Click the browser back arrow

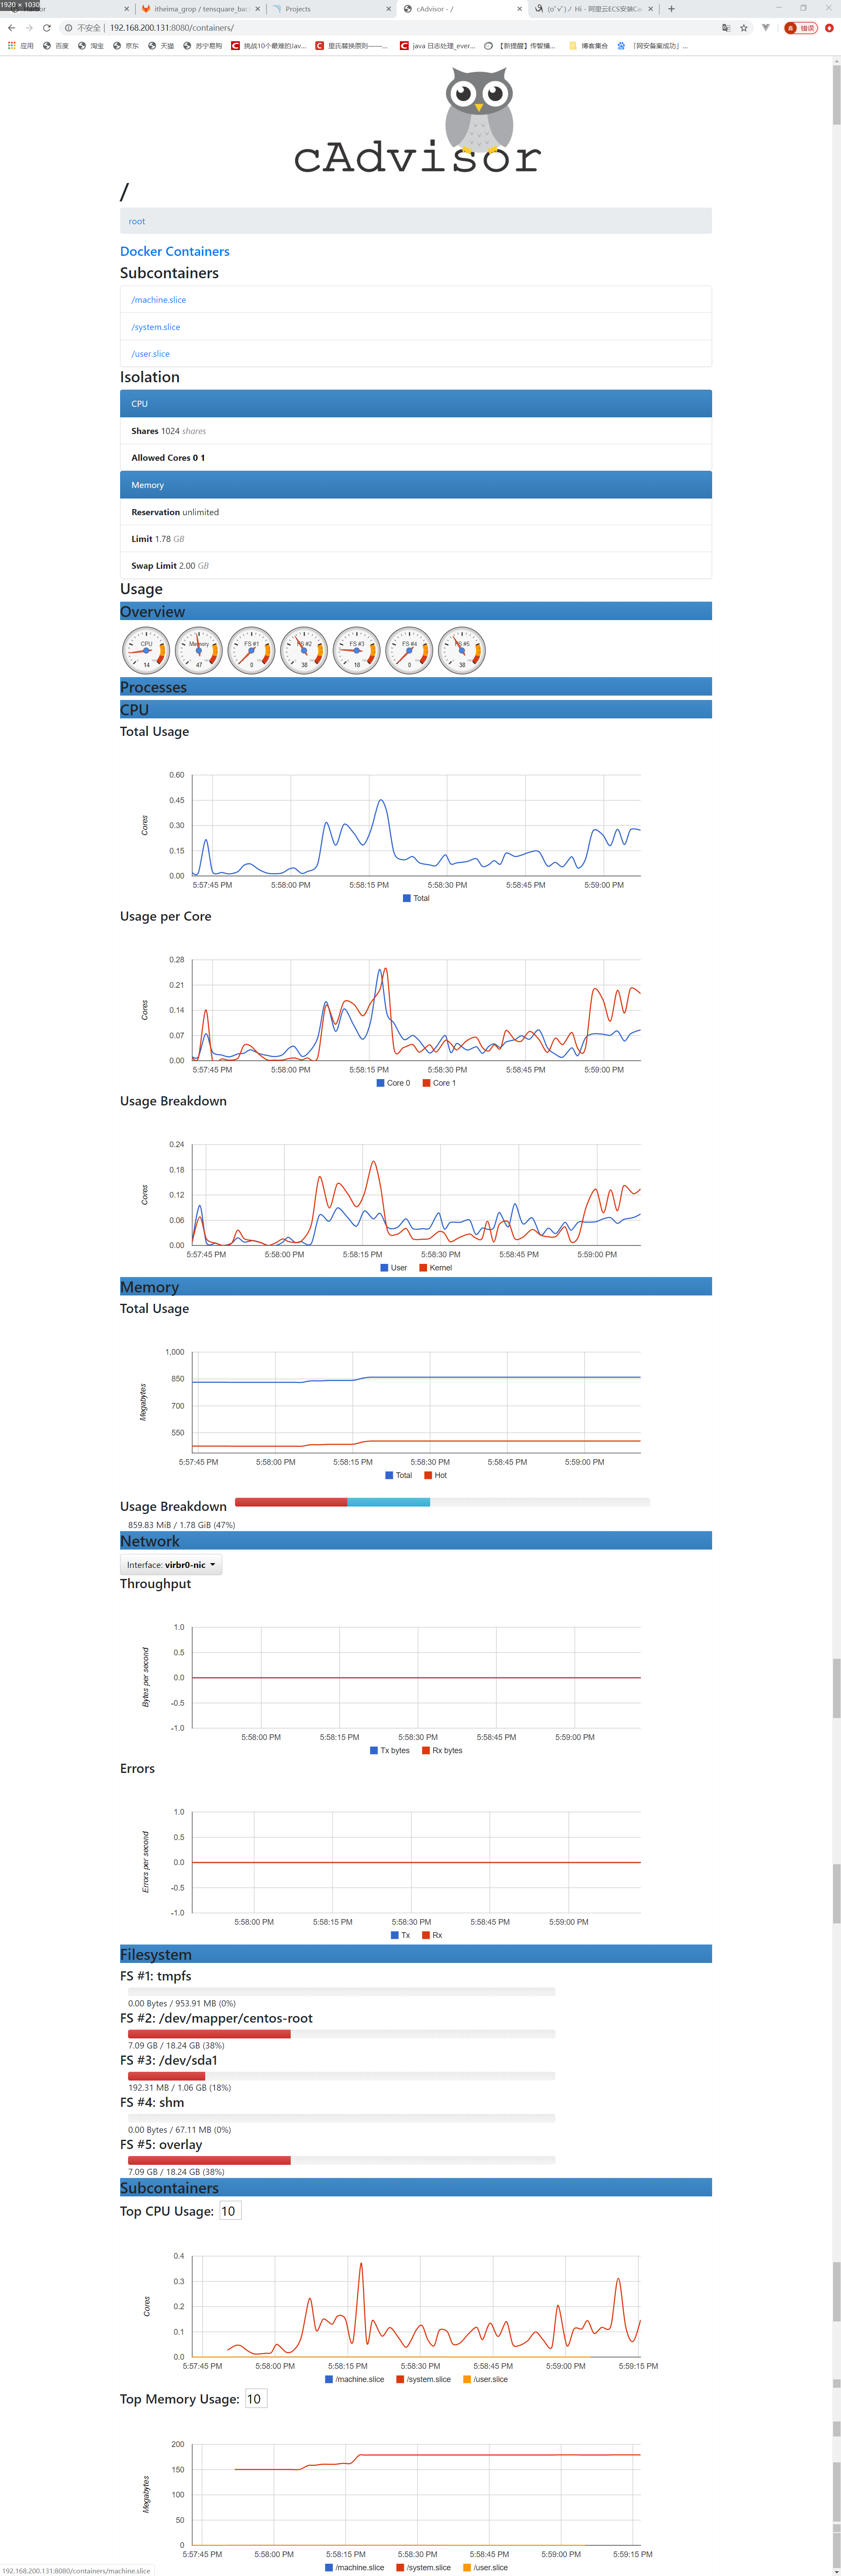pos(11,28)
